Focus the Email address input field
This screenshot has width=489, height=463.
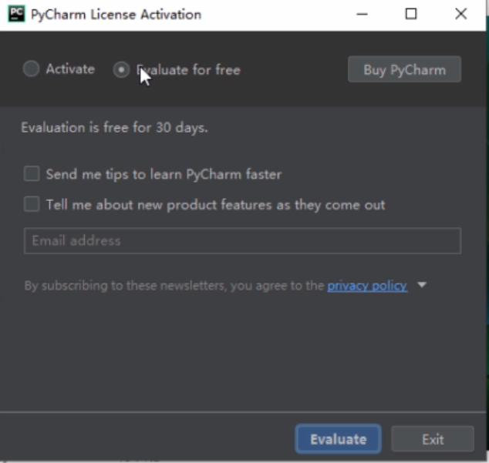click(242, 240)
